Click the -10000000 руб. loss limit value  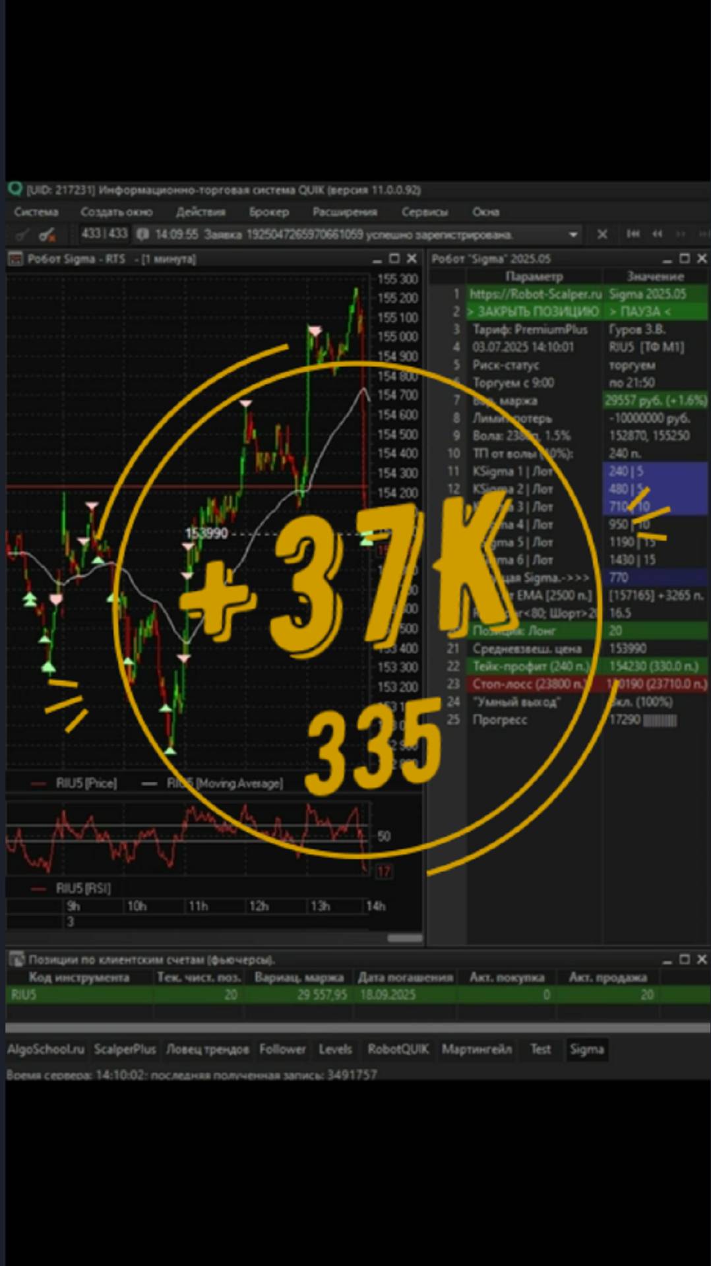[656, 418]
